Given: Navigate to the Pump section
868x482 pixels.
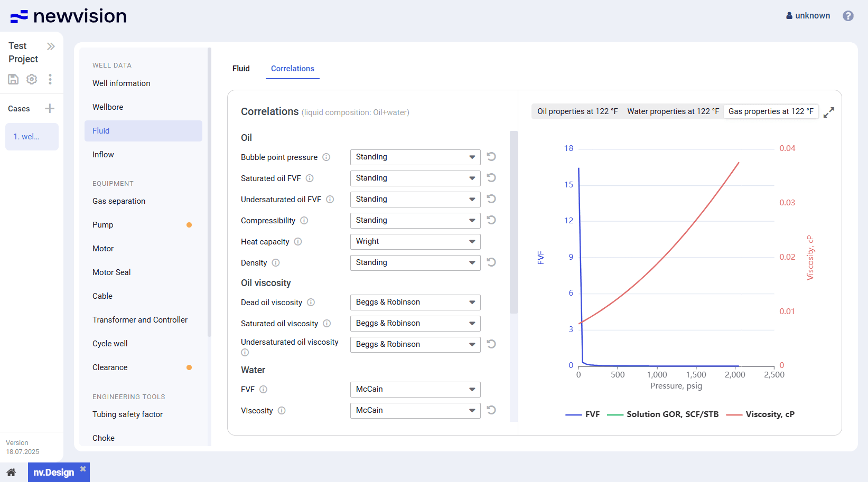Looking at the screenshot, I should (103, 225).
